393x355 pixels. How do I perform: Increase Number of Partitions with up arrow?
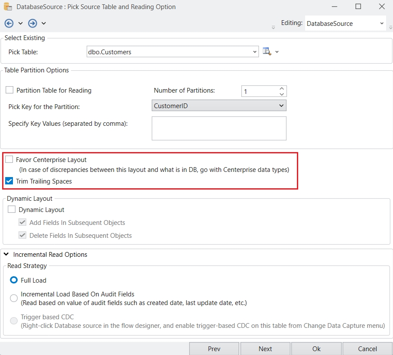tap(281, 88)
